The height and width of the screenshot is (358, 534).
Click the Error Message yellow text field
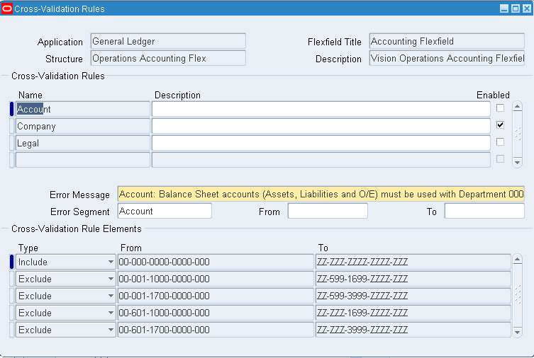tap(321, 194)
